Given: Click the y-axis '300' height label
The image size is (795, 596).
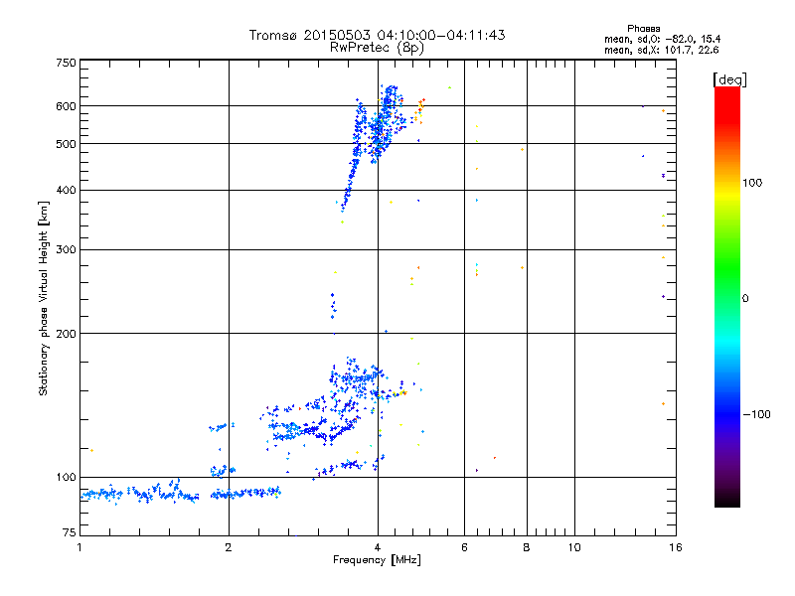Looking at the screenshot, I should [x=66, y=250].
